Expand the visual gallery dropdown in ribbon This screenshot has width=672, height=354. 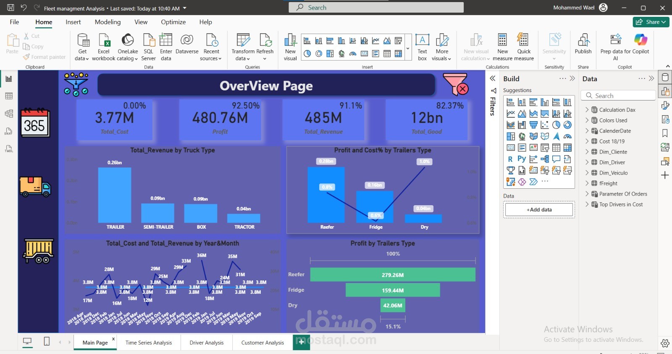point(407,48)
